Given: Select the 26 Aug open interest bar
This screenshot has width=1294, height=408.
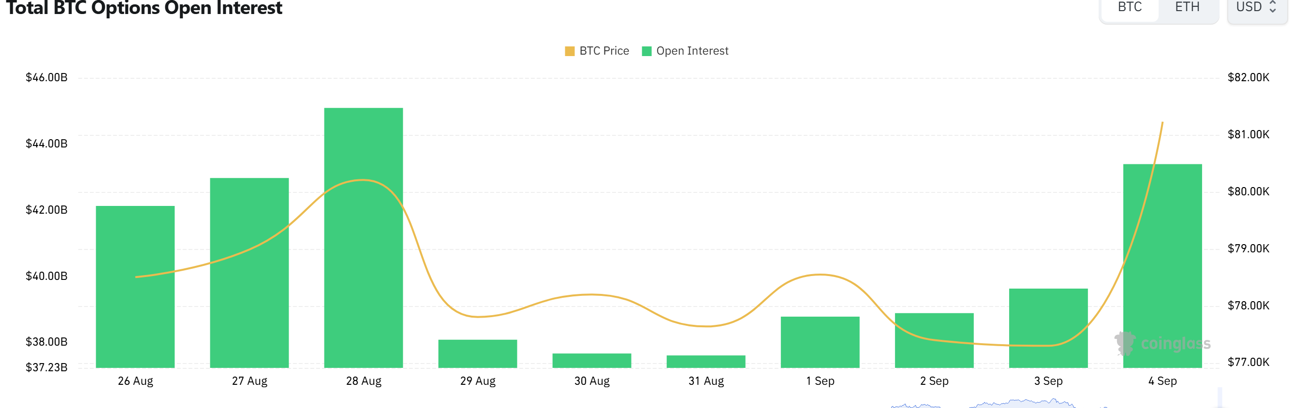Looking at the screenshot, I should point(135,287).
